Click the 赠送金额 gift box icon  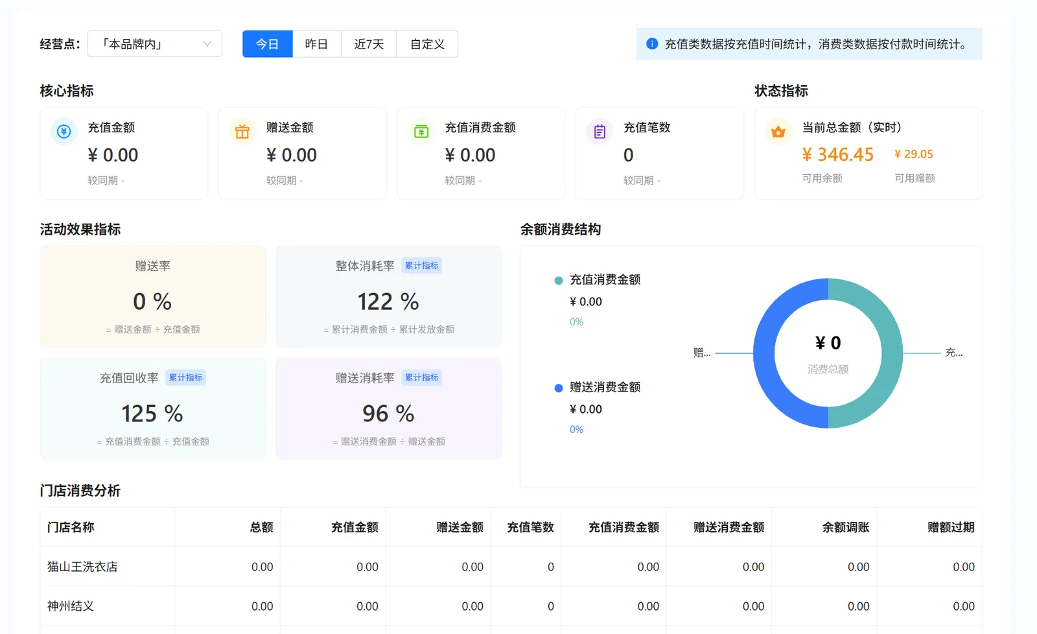(x=242, y=132)
